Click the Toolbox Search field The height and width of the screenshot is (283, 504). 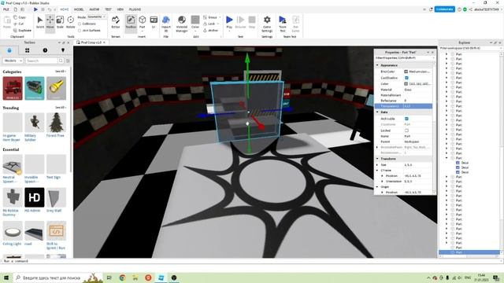click(42, 61)
